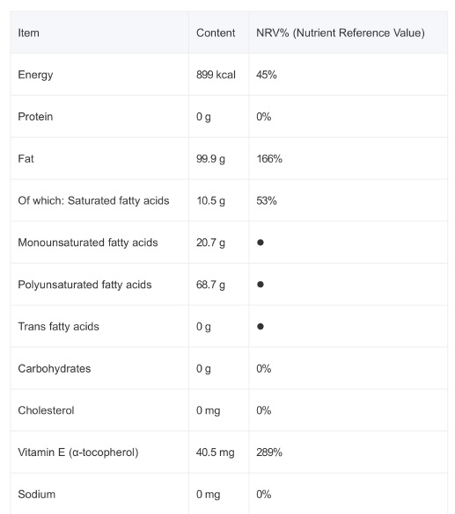Click the NRV% column header
The image size is (455, 514).
[x=341, y=33]
